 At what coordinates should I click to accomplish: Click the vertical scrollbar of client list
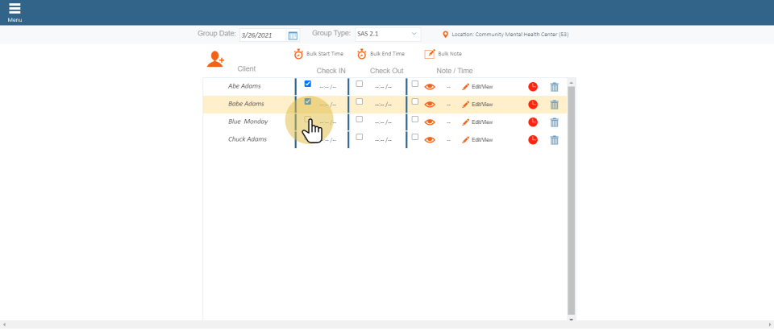click(x=571, y=201)
